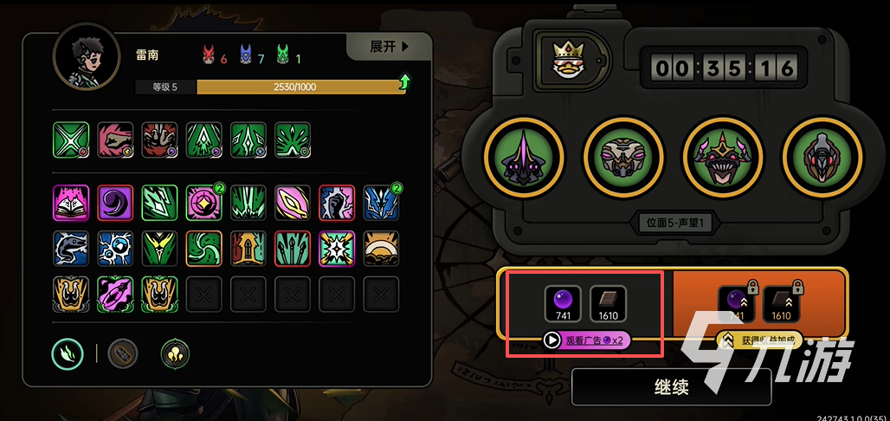This screenshot has width=890, height=421.
Task: Click the first empty X skill slot
Action: (203, 295)
